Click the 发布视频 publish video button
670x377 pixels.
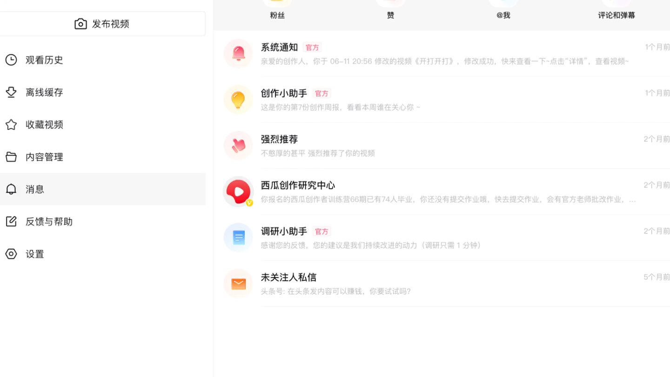(x=102, y=24)
